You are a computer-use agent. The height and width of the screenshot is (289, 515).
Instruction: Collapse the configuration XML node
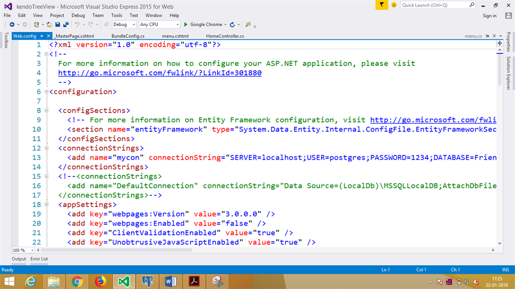coord(46,92)
